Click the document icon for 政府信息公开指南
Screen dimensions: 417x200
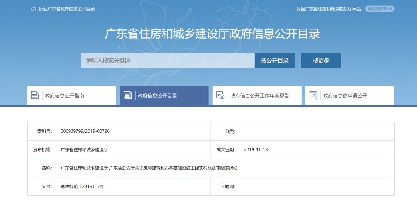[x=35, y=95]
